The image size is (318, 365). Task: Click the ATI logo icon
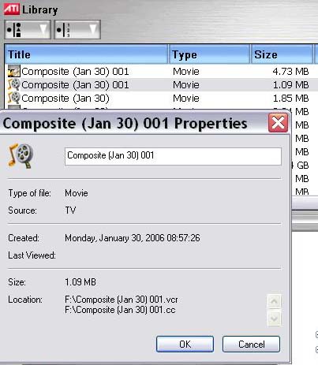[x=12, y=9]
